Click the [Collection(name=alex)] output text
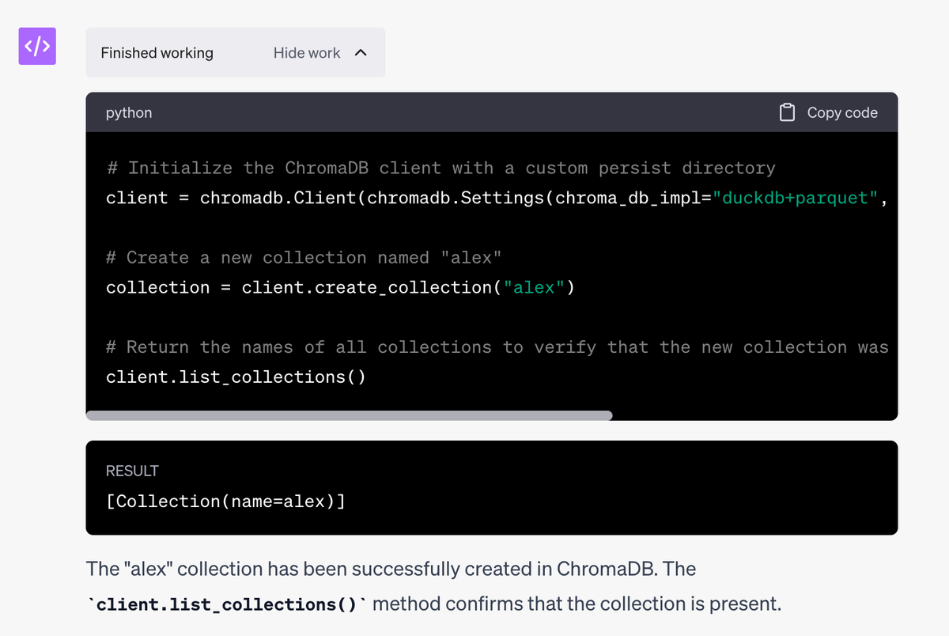 point(225,502)
